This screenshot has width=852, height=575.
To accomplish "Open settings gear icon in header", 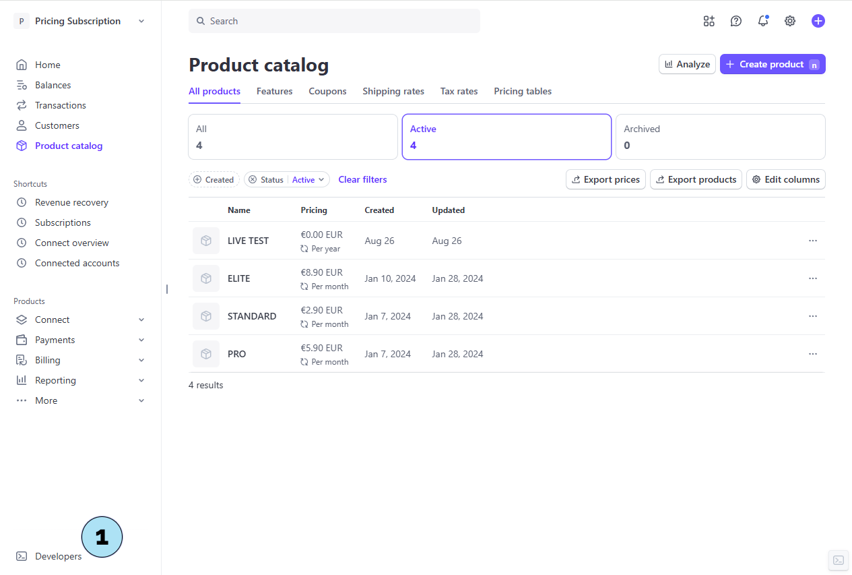I will click(789, 21).
